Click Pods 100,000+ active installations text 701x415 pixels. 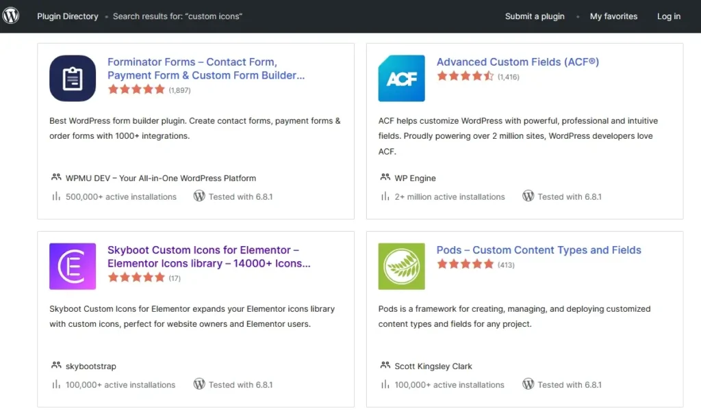449,385
